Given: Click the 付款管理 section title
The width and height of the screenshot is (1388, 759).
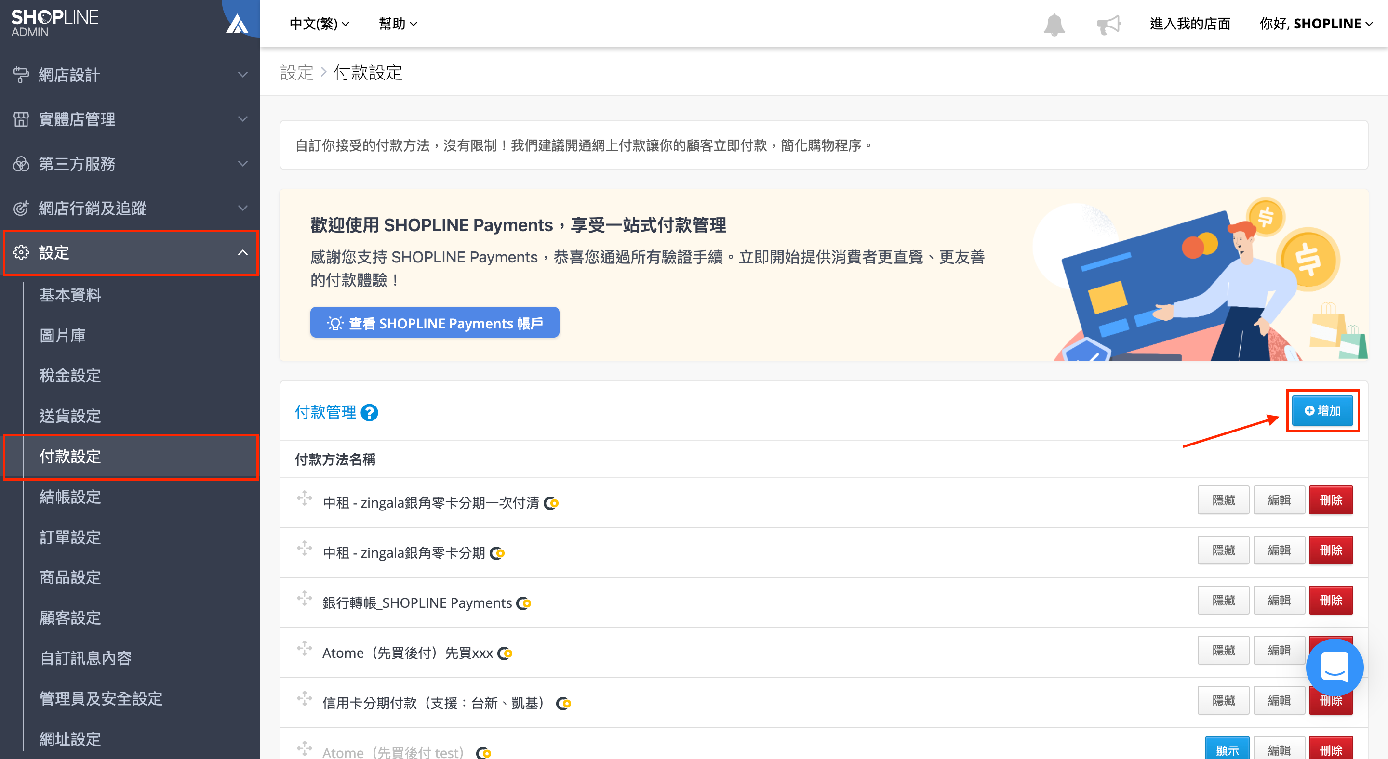Looking at the screenshot, I should pos(325,412).
